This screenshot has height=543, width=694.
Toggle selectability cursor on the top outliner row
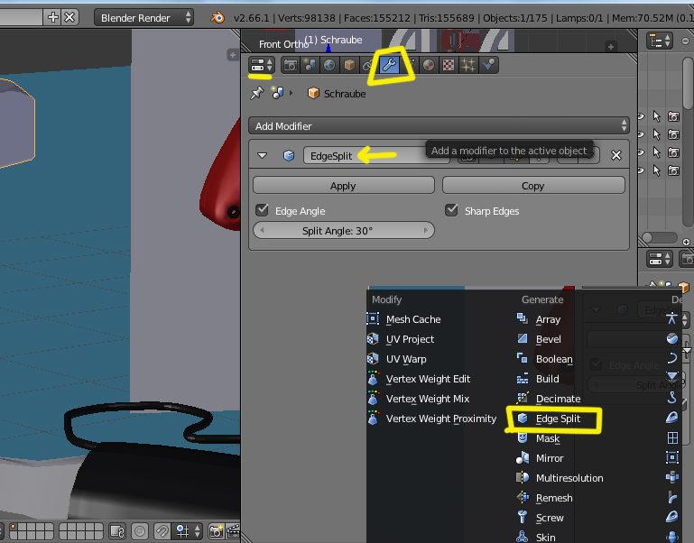point(656,116)
